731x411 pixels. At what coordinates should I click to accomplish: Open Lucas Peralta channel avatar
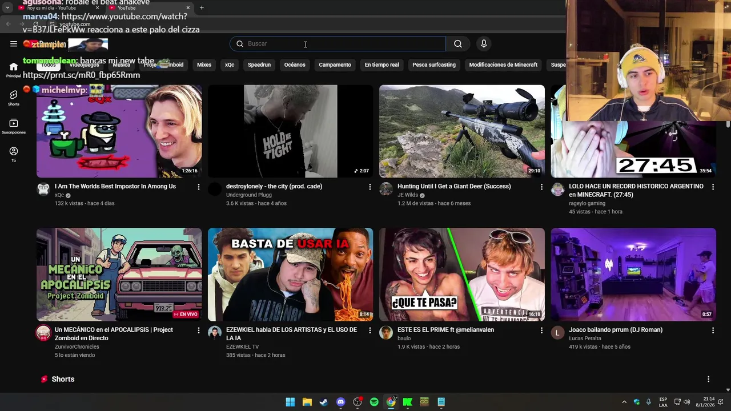(557, 333)
